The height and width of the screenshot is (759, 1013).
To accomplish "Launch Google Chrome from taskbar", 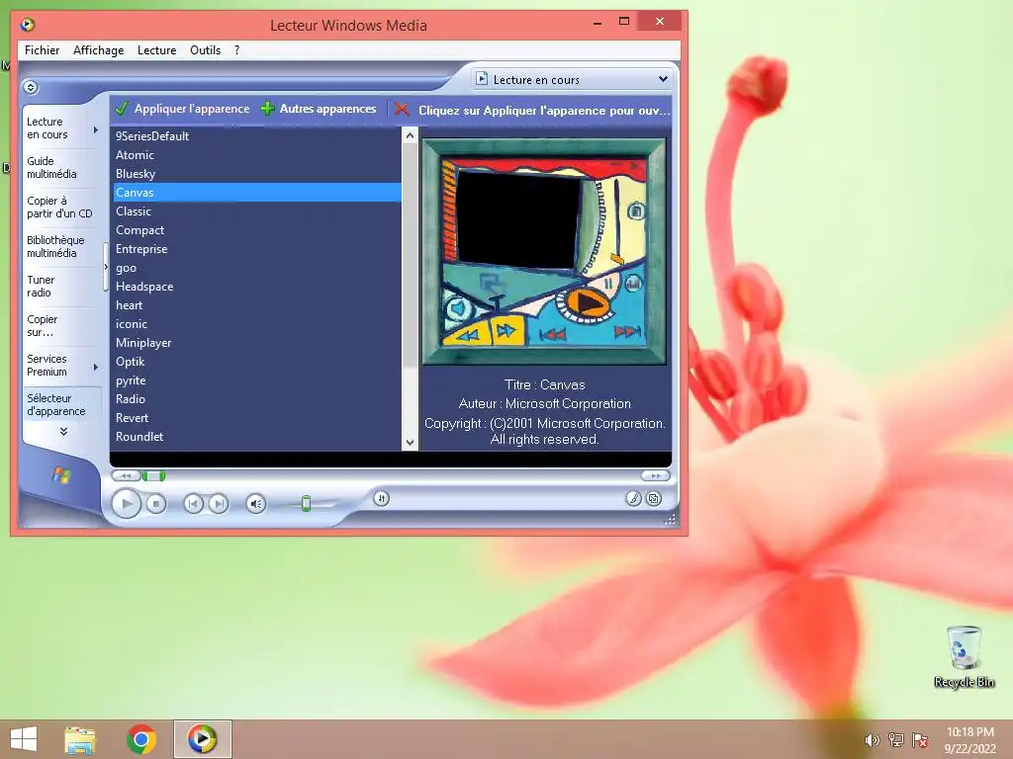I will click(141, 739).
